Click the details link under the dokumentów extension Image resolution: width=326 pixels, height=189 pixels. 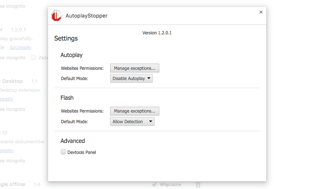7,150
